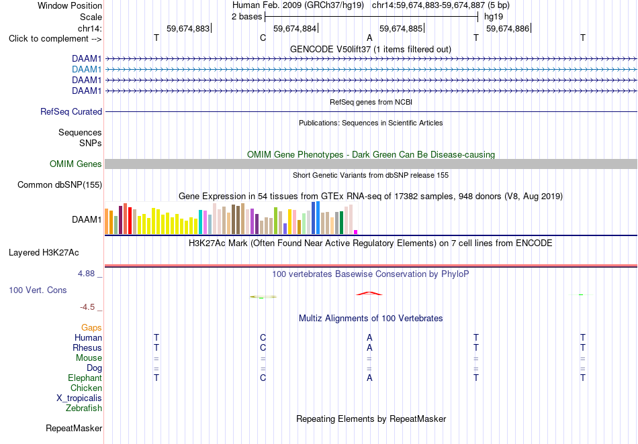Click the position label 59,674,886
638x444 pixels.
[x=508, y=28]
